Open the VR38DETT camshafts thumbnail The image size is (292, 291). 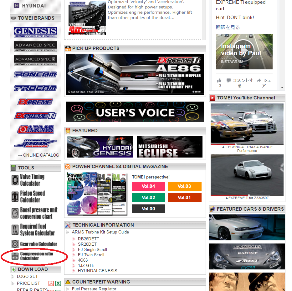(x=87, y=18)
